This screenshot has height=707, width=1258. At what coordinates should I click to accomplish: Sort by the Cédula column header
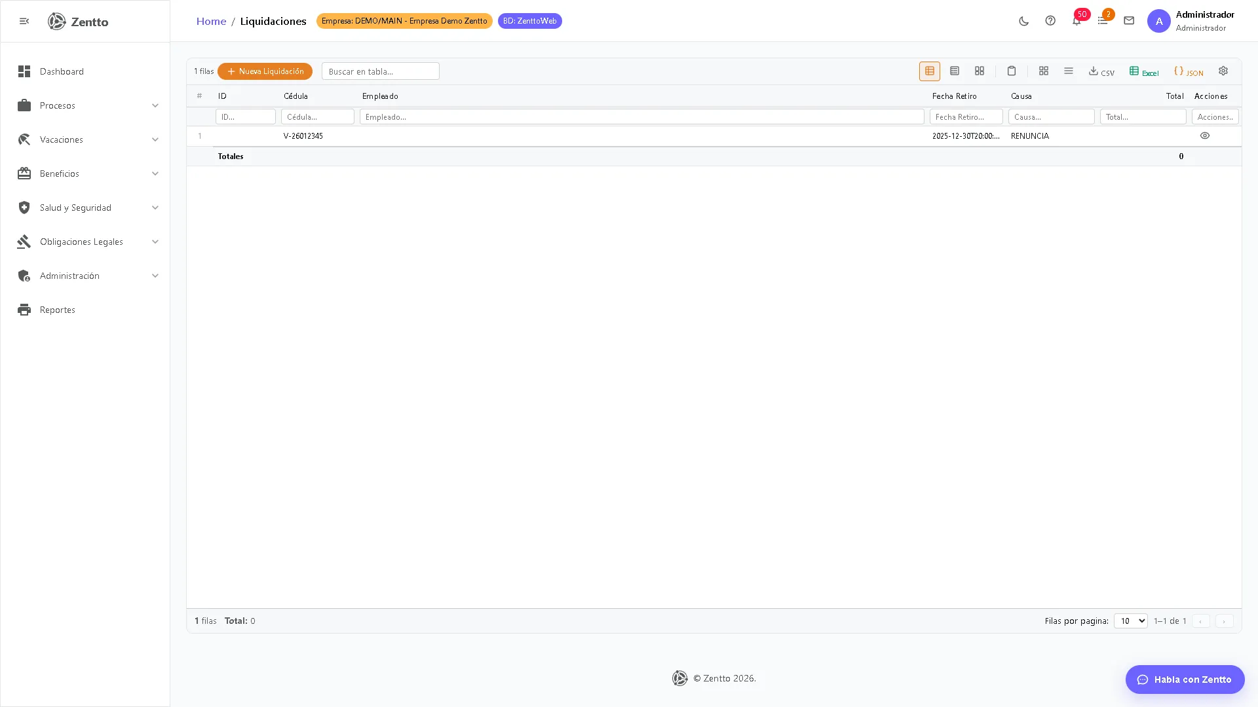[x=295, y=96]
